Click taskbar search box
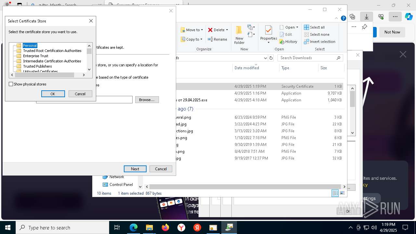 click(62, 227)
